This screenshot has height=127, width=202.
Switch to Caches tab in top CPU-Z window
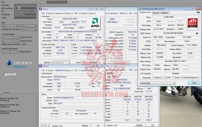pos(50,13)
